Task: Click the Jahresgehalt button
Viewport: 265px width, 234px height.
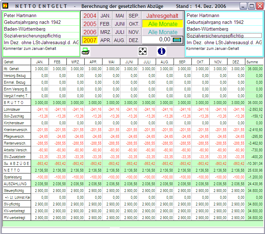Action: (162, 16)
